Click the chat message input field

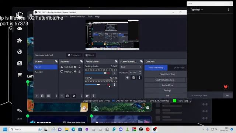(205, 95)
